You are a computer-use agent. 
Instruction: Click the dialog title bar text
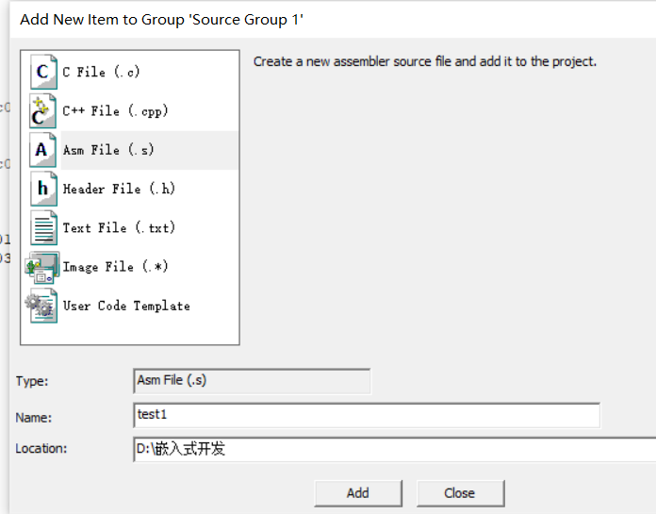tap(162, 19)
